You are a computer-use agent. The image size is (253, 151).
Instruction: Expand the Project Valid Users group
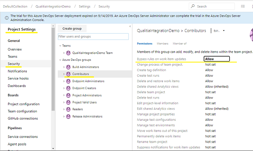[64, 102]
